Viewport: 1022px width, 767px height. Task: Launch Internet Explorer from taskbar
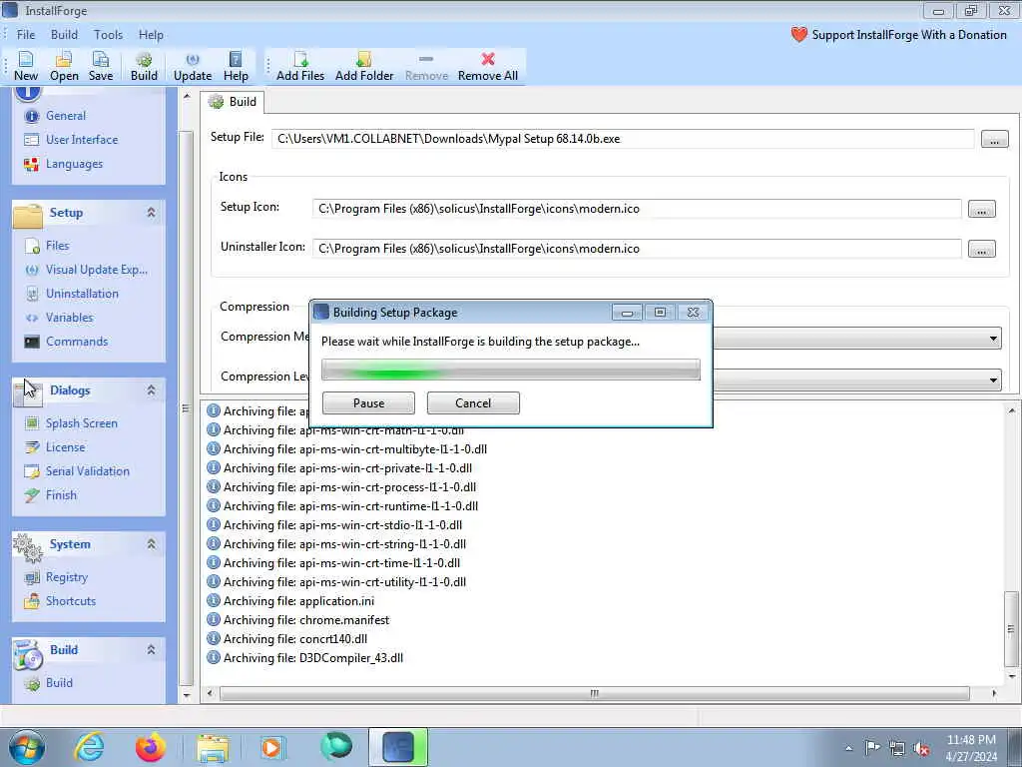click(89, 747)
